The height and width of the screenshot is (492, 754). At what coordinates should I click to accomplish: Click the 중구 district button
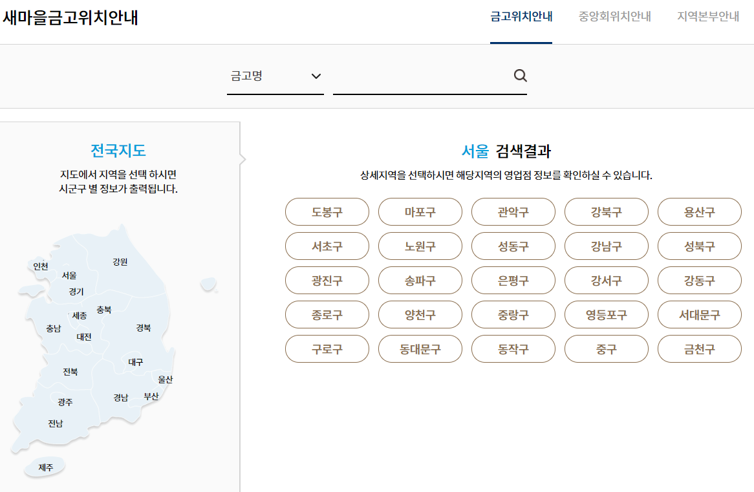click(607, 348)
